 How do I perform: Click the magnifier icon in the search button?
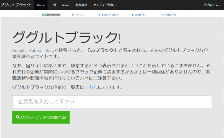click(18, 117)
